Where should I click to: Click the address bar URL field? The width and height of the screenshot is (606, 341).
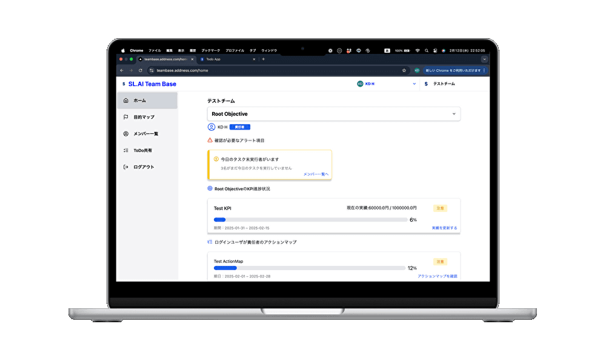click(x=278, y=70)
